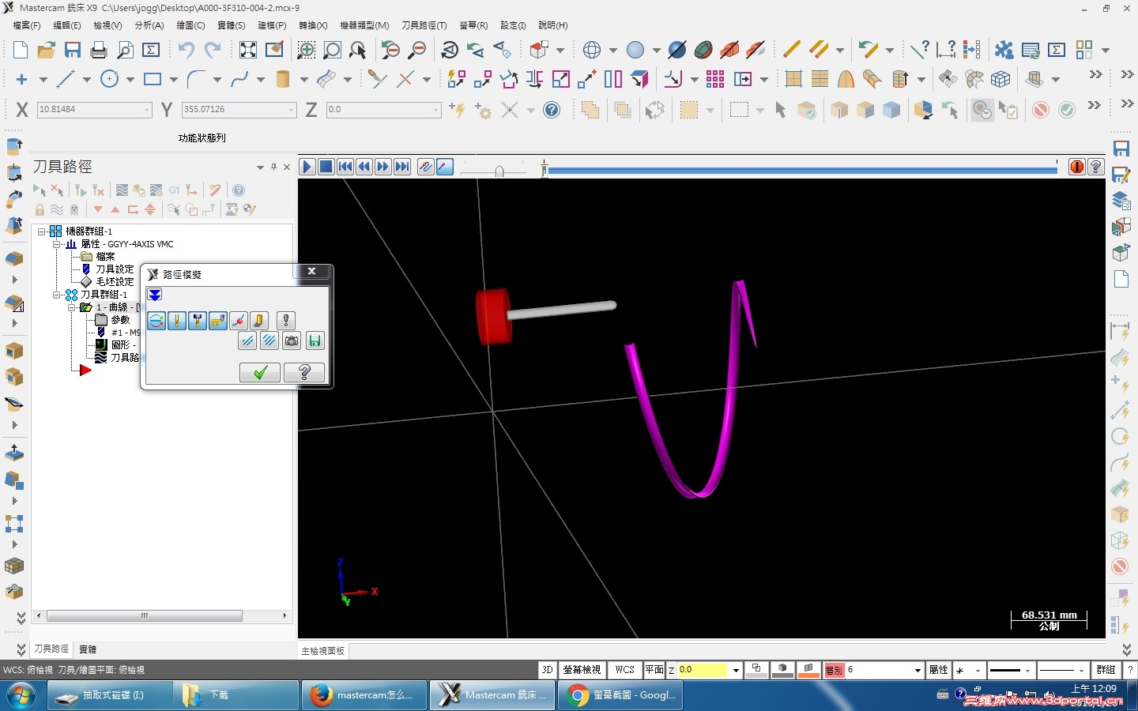The width and height of the screenshot is (1138, 711).
Task: Open backplot options exclamation icon
Action: (x=286, y=320)
